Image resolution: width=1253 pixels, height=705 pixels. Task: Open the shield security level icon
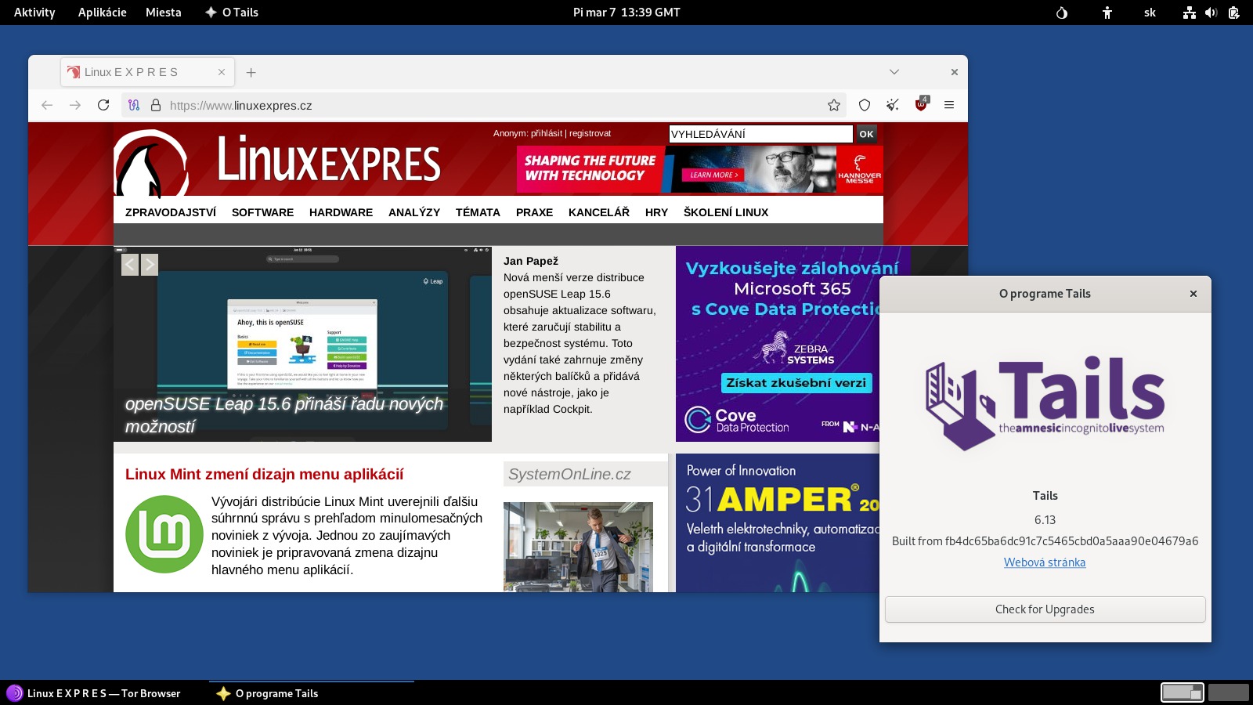click(865, 105)
